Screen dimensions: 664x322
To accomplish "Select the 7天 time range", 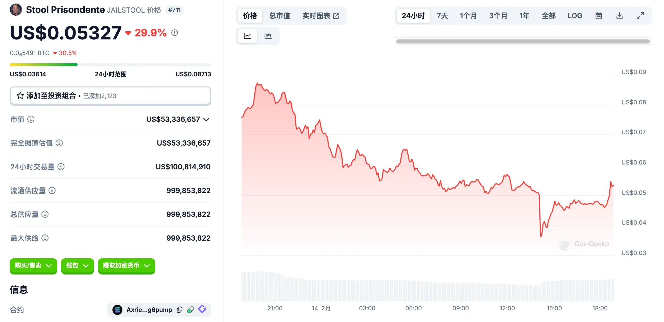I will [x=442, y=16].
